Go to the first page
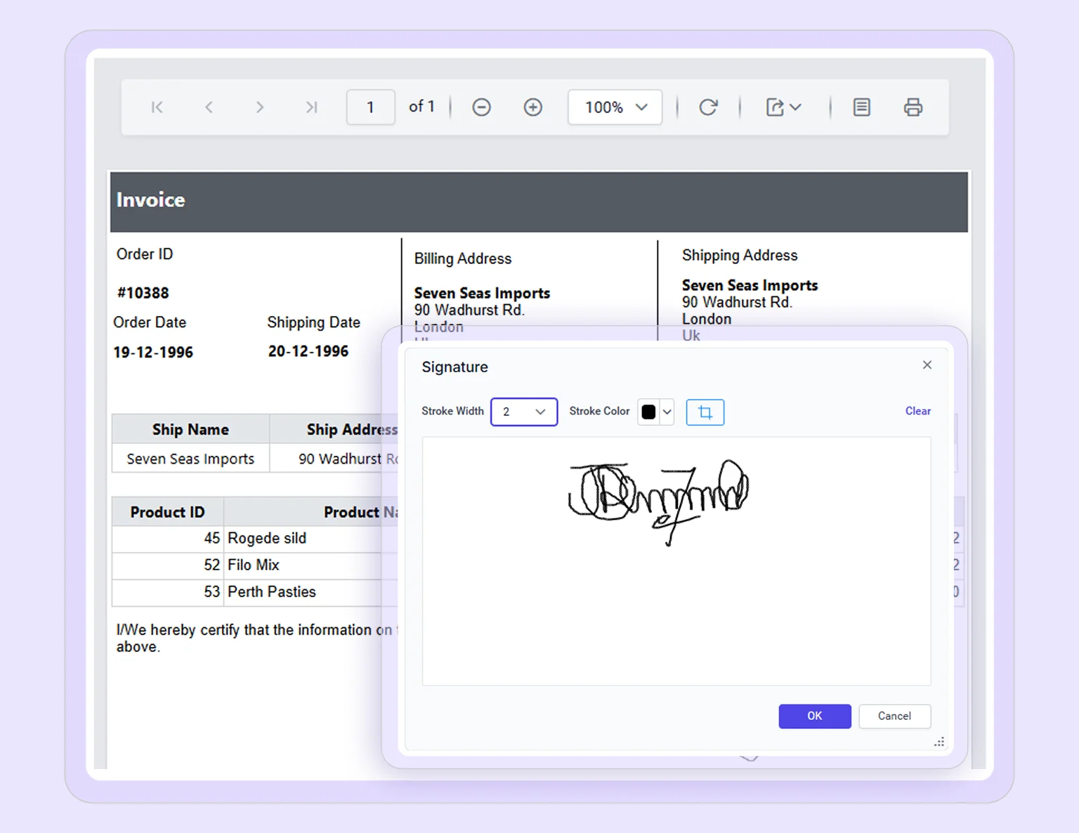 pyautogui.click(x=157, y=107)
